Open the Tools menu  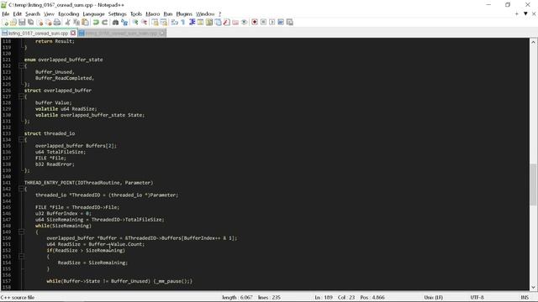[x=136, y=14]
